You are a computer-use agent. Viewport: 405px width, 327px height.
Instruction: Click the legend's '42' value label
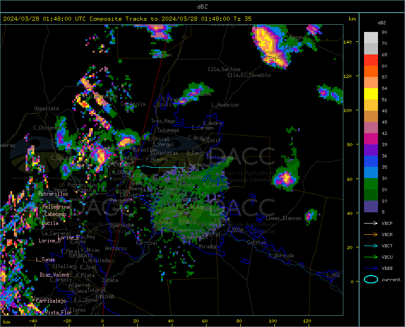point(384,134)
